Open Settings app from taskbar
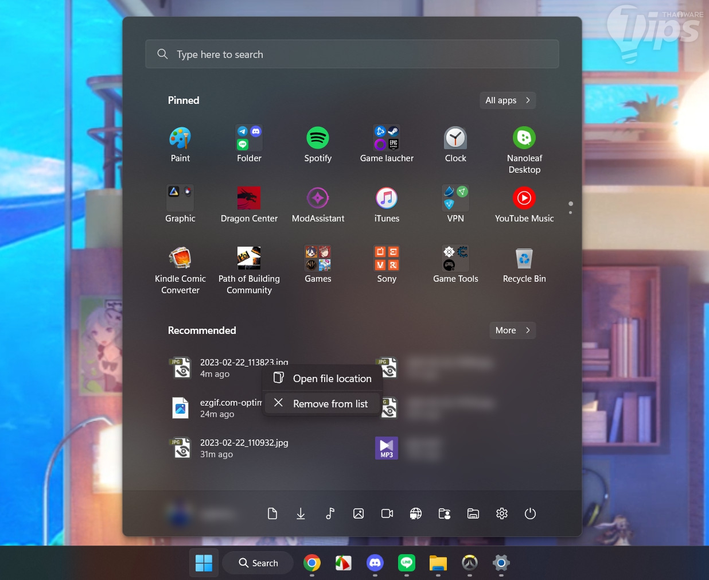This screenshot has height=580, width=709. [501, 563]
